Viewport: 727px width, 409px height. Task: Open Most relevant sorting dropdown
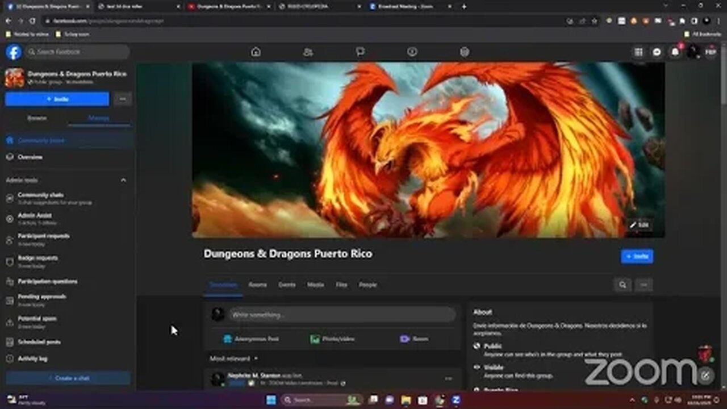[234, 358]
